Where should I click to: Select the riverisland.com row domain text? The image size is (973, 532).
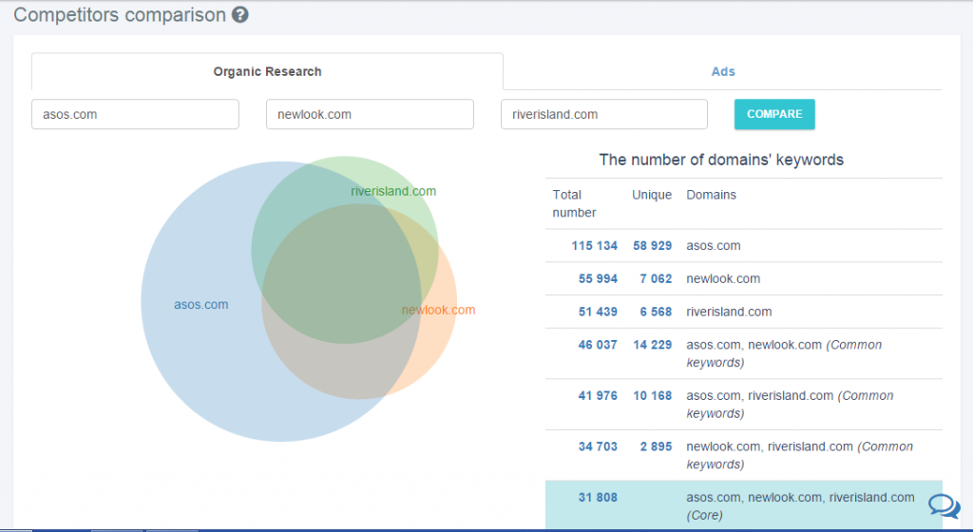[729, 312]
